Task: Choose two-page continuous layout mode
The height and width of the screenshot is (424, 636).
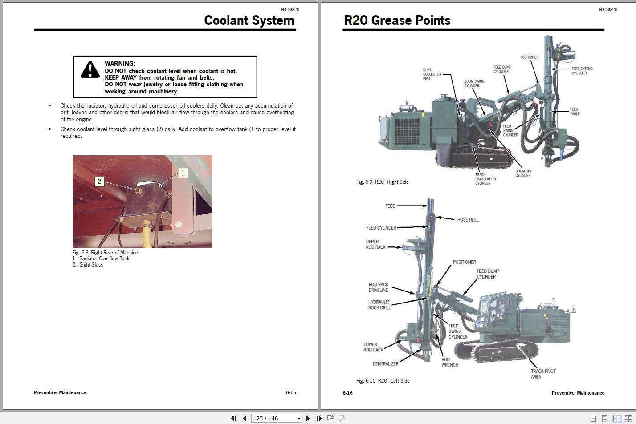Action: pyautogui.click(x=628, y=418)
